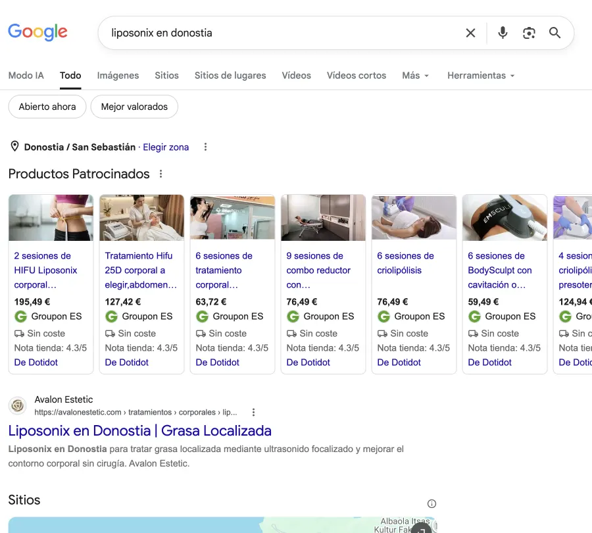Open the three-dot menu for Avalon Estetic result
Screen dimensions: 592x533
click(x=253, y=412)
